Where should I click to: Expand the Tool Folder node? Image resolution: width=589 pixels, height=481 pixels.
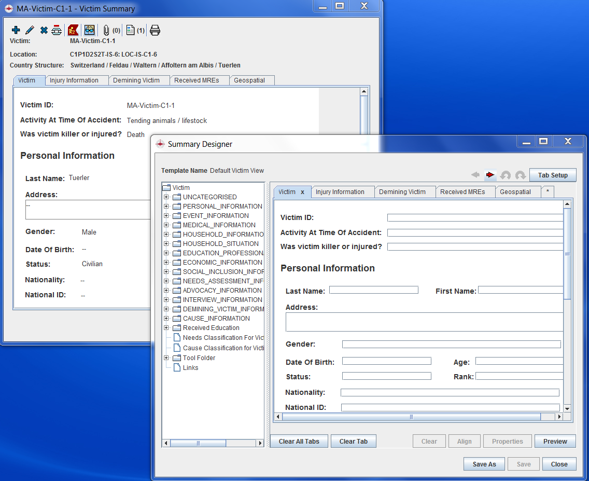[x=166, y=358]
